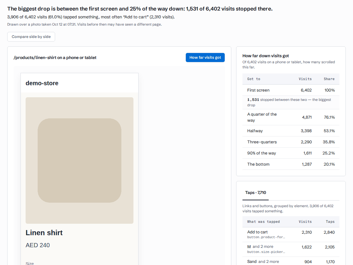Image resolution: width=353 pixels, height=265 pixels.
Task: Click the 1,287 visits value
Action: [307, 164]
